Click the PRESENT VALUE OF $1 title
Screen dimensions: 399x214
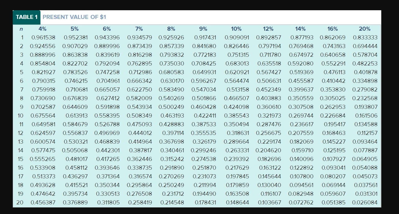[74, 17]
